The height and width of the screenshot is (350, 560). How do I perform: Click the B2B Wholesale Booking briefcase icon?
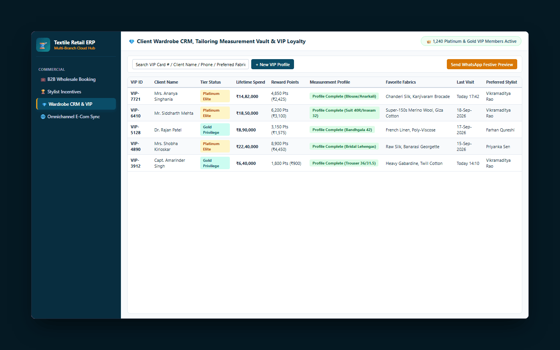(x=43, y=79)
